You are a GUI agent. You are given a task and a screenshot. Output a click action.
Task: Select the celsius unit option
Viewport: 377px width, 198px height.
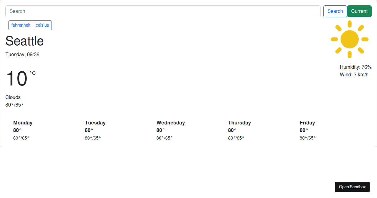pyautogui.click(x=42, y=25)
